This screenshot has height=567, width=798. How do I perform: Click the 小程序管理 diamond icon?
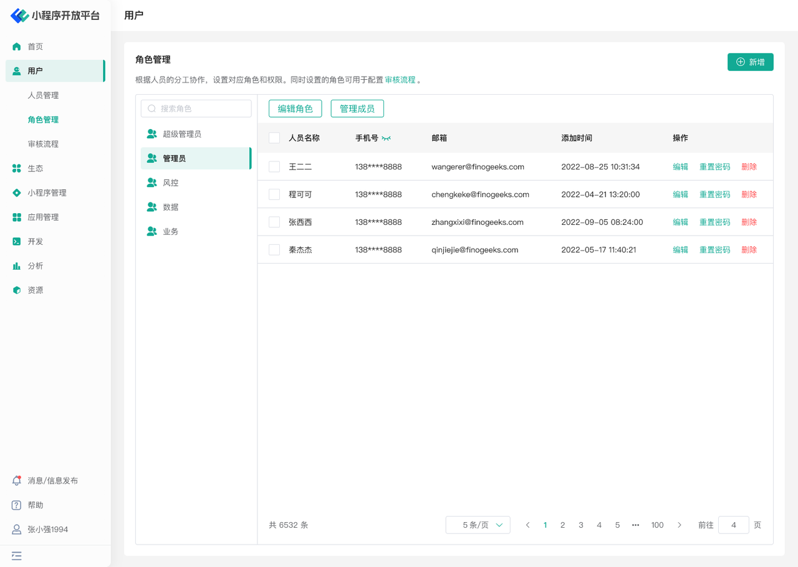click(17, 193)
